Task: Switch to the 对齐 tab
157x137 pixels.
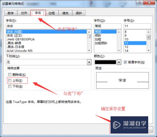Action: click(x=24, y=13)
